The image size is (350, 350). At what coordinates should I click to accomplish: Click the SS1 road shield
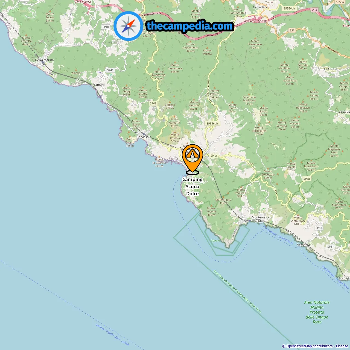pos(292,30)
